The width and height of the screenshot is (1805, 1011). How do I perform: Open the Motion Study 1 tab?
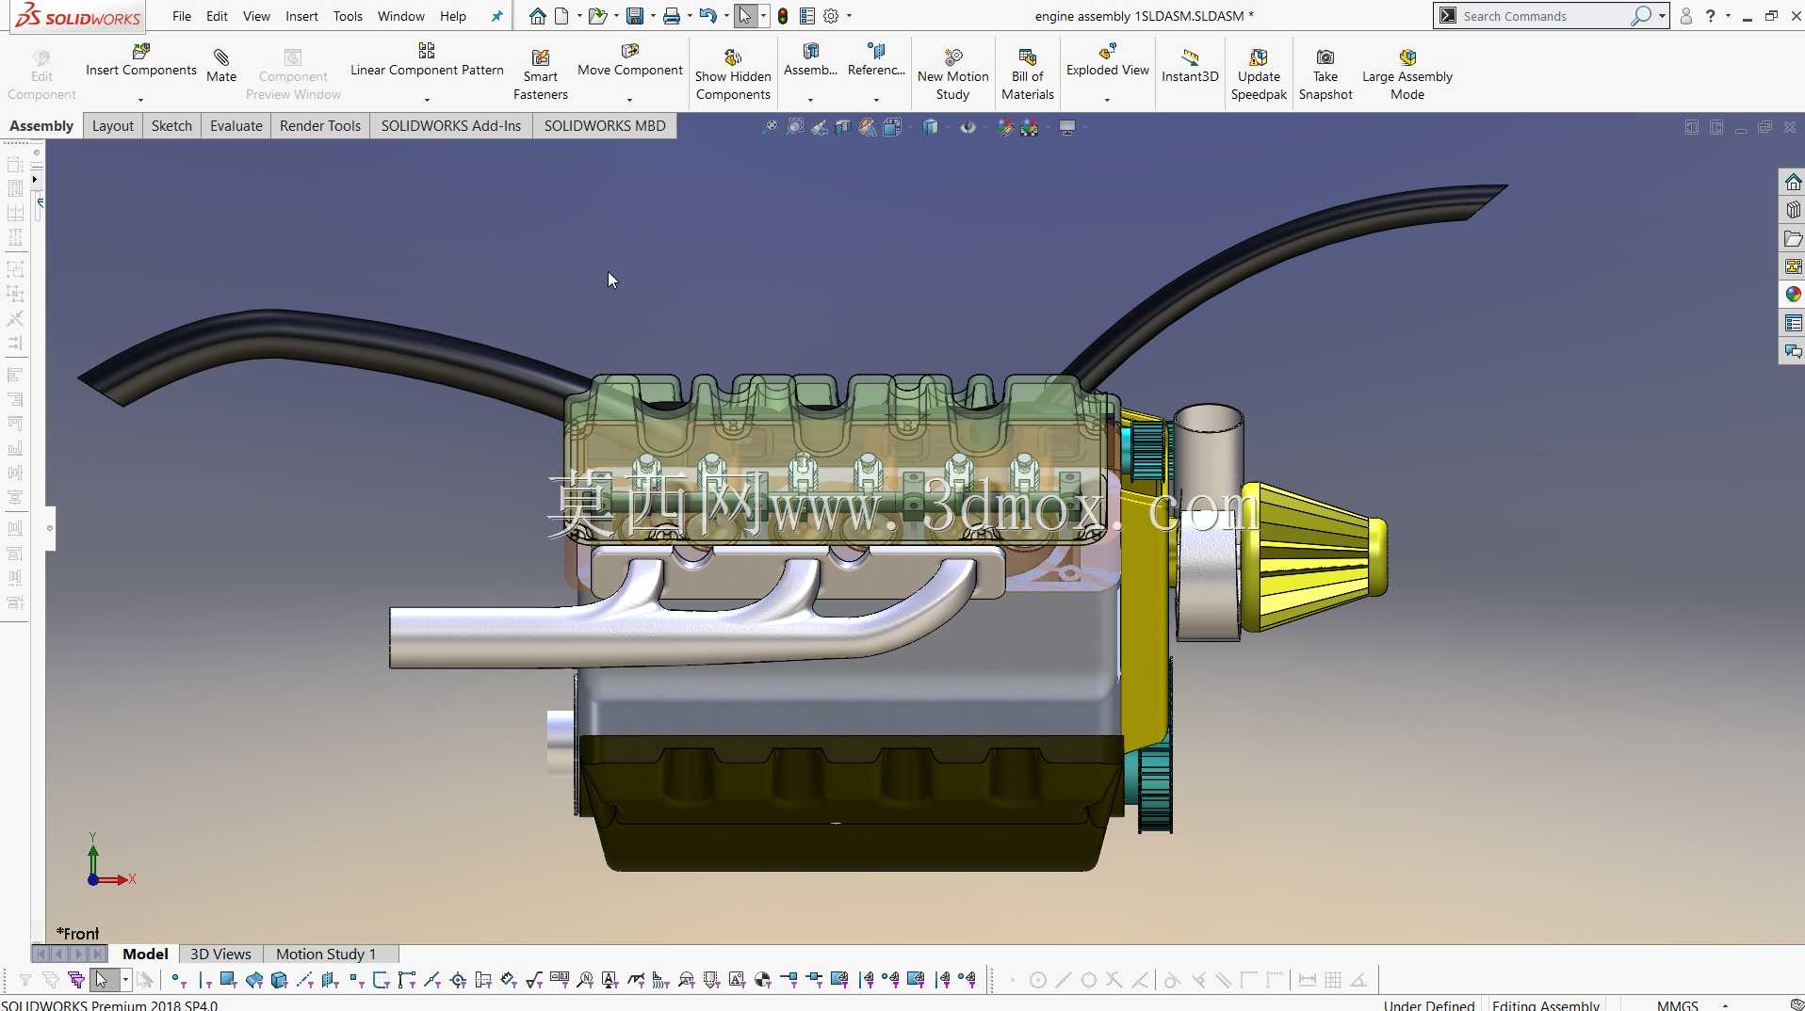326,954
